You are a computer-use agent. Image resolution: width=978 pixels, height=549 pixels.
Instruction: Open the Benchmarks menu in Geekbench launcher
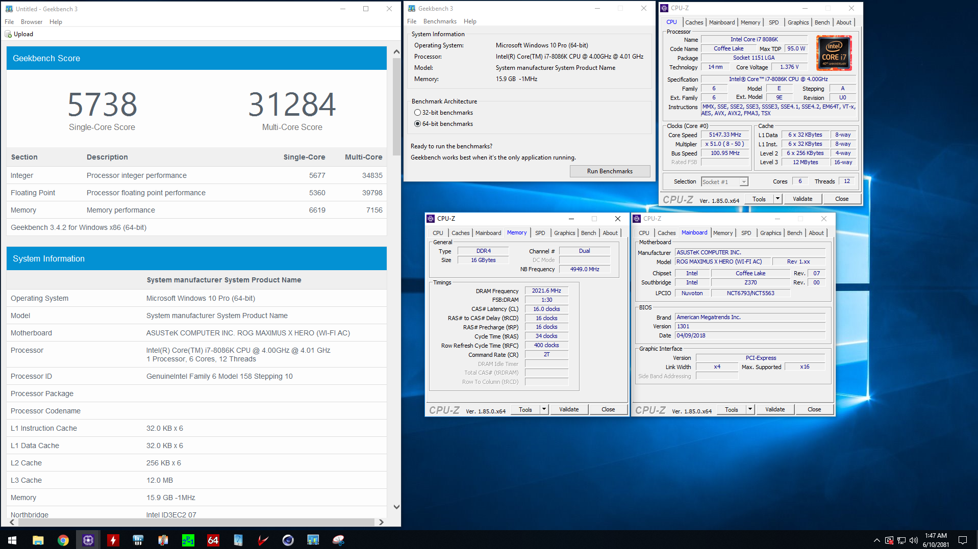(x=440, y=21)
